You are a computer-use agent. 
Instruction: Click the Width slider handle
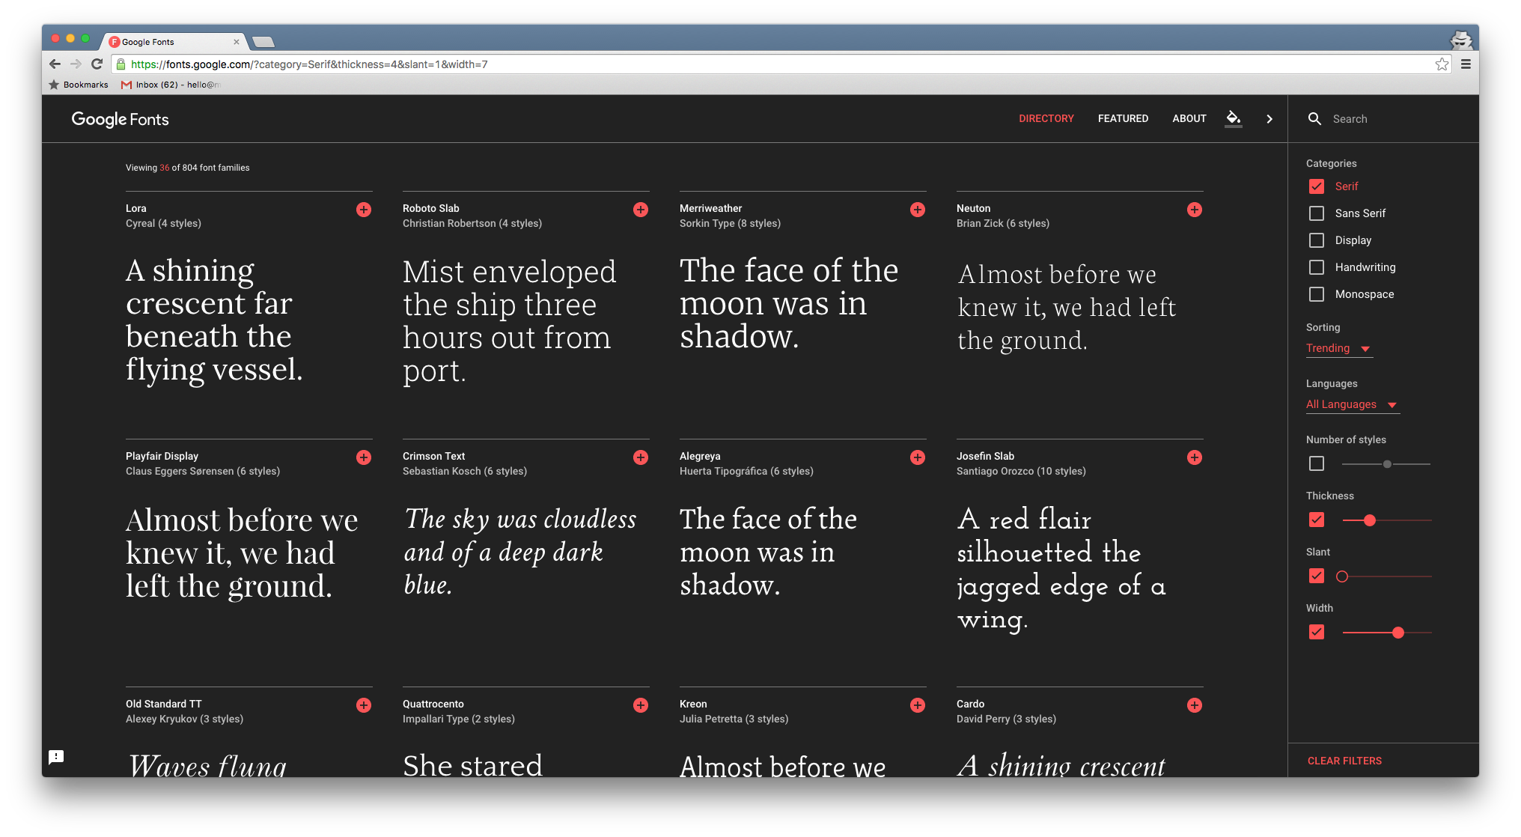click(x=1398, y=633)
